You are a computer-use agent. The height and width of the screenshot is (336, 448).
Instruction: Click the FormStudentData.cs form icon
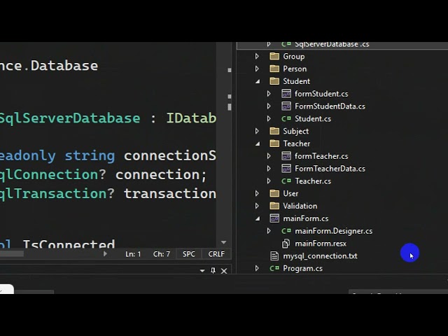pos(286,106)
